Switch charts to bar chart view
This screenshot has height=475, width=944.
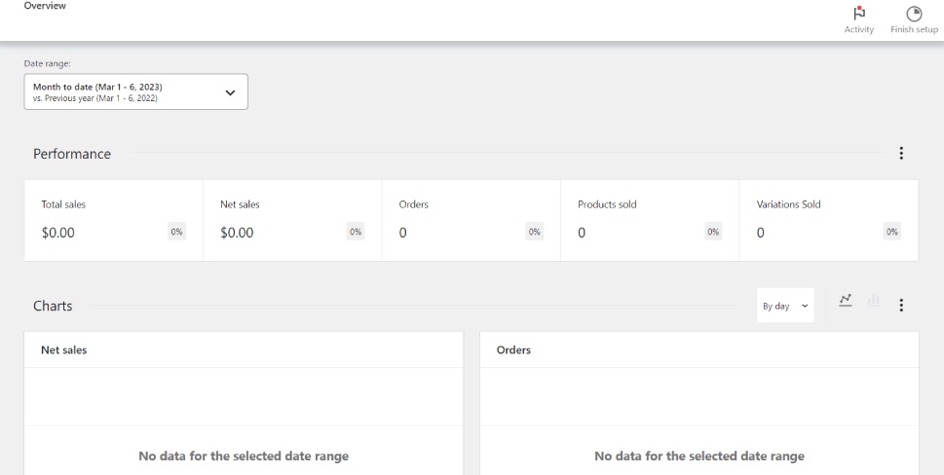[873, 305]
